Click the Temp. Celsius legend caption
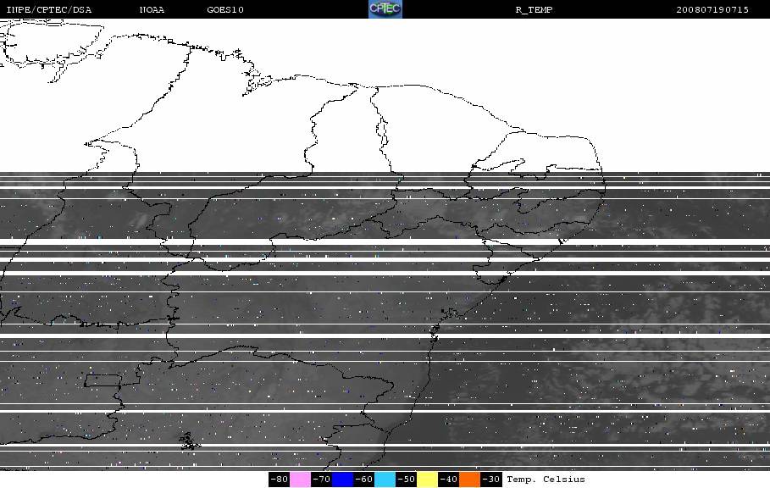Screen dimensions: 770x488 (x=546, y=480)
